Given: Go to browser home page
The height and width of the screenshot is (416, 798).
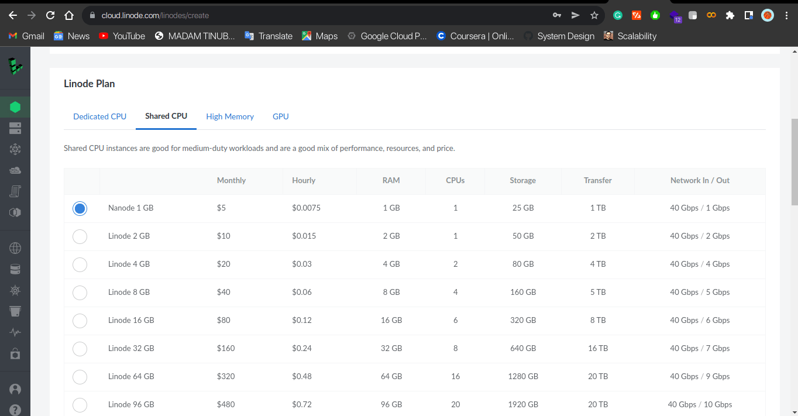Looking at the screenshot, I should click(x=69, y=15).
